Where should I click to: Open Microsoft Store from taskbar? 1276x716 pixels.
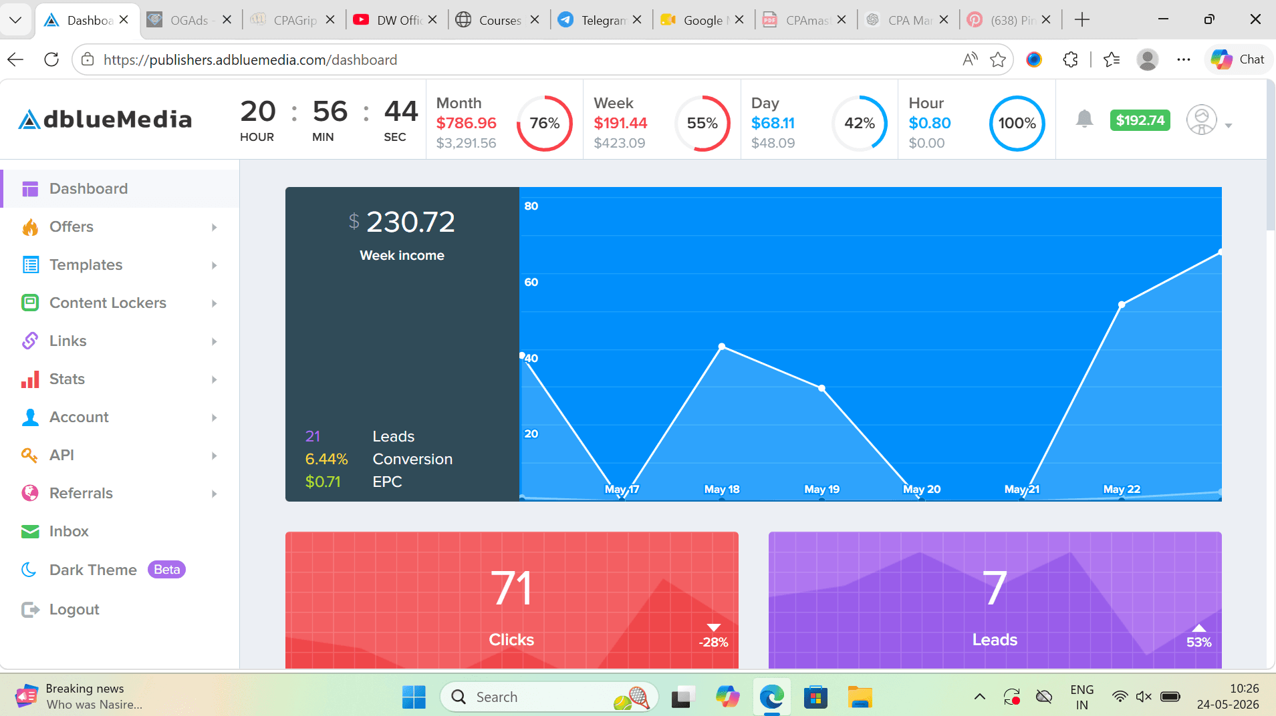815,697
